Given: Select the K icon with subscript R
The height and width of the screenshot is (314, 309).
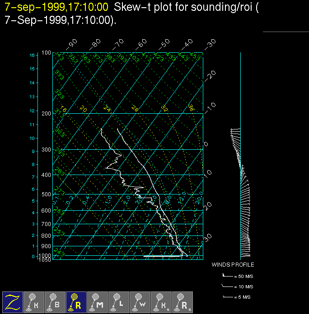Looking at the screenshot, I should point(161,302).
